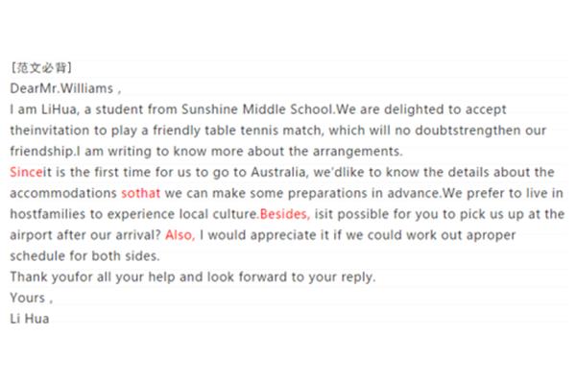Click the word 'Australia' in the letter

pos(278,172)
